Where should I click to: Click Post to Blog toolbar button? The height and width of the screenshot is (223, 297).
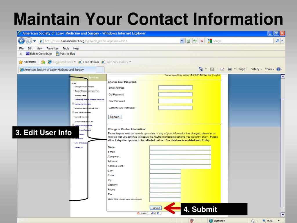coord(65,54)
